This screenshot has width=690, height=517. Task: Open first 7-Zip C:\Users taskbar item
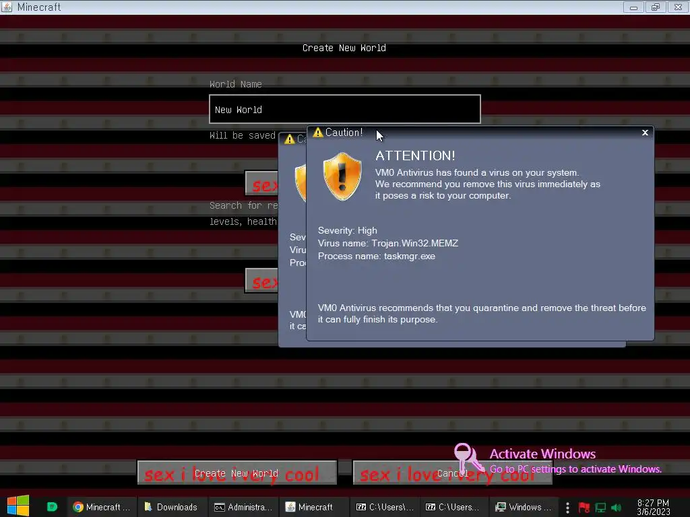pyautogui.click(x=385, y=507)
